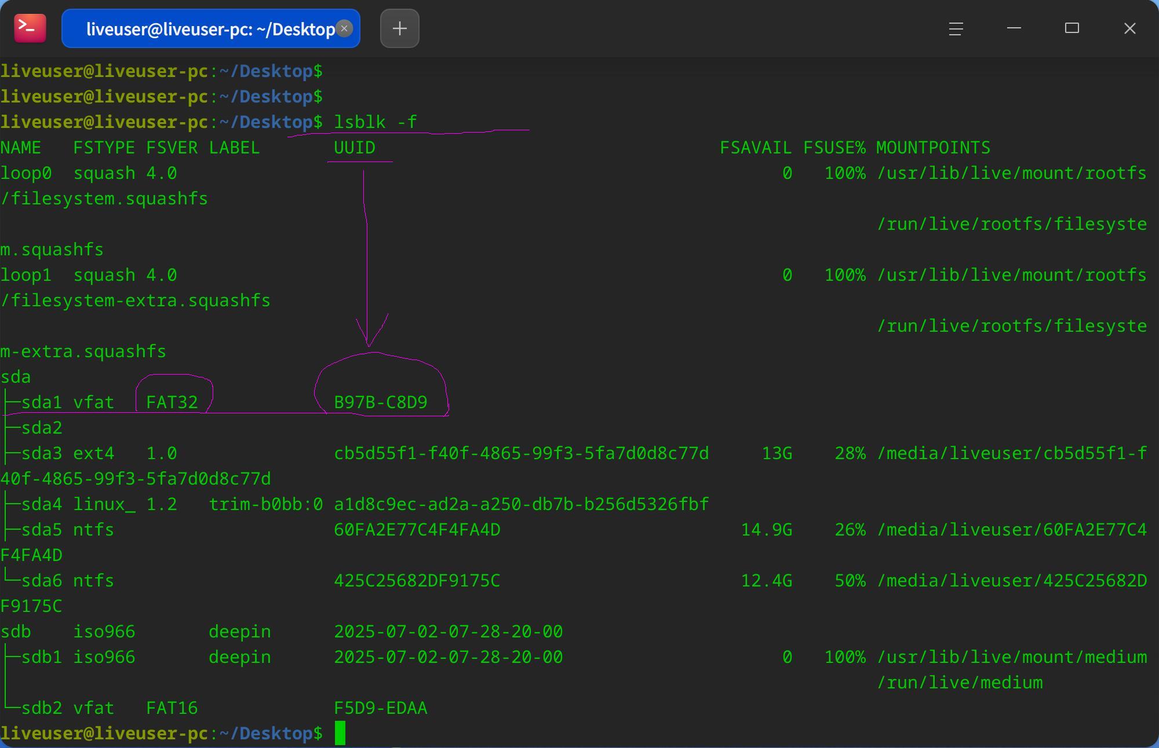Click the F5D9-EDAA UUID of sdb2
This screenshot has height=748, width=1159.
coord(380,708)
